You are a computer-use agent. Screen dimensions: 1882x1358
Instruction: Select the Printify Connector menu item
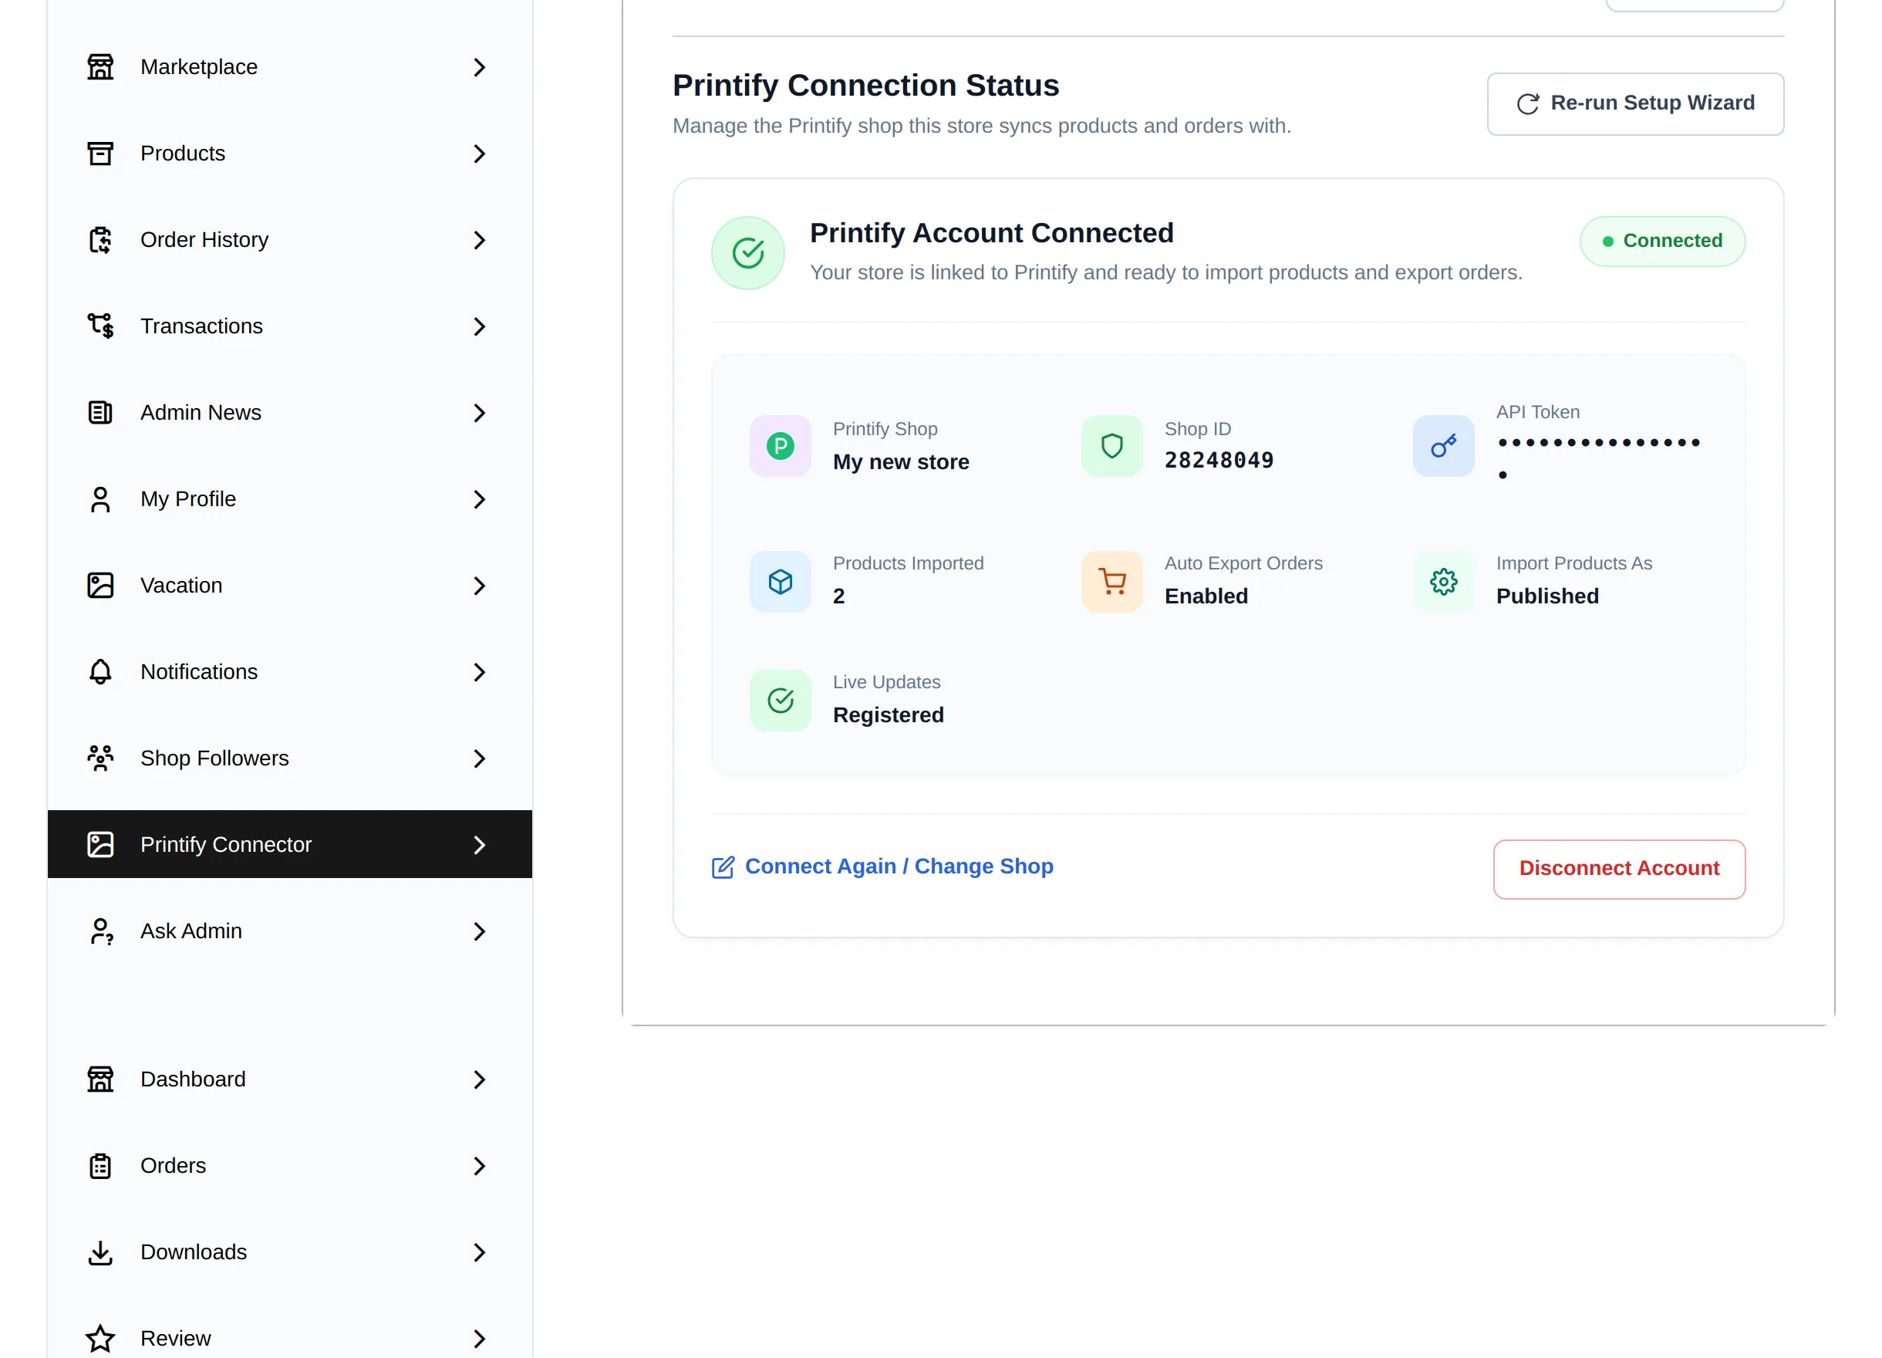point(289,844)
